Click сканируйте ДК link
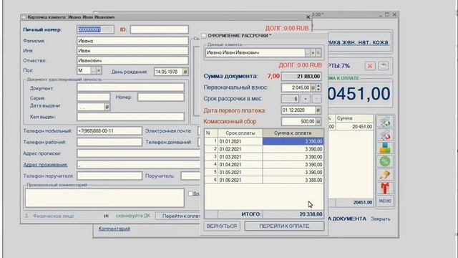Screen dimensions: 458x258 point(133,216)
